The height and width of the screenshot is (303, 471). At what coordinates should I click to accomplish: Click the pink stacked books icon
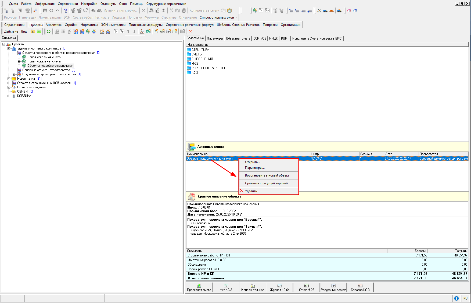click(x=349, y=10)
